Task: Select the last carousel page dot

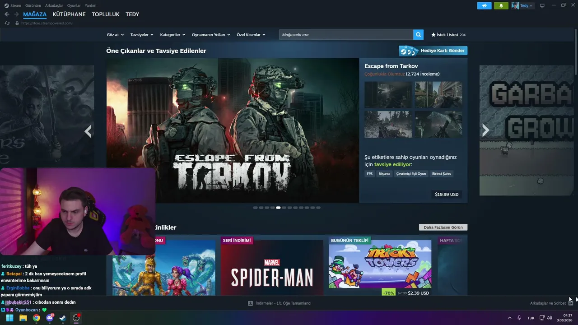Action: [318, 208]
